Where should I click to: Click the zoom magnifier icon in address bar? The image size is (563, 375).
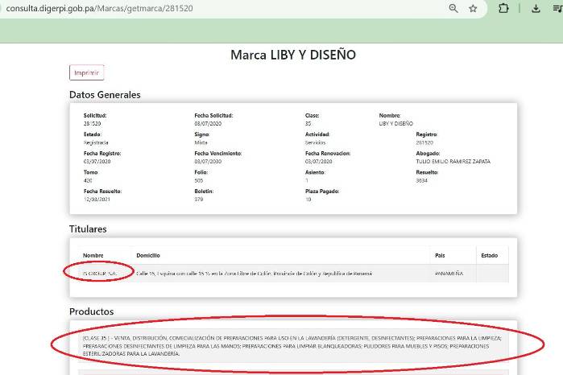pyautogui.click(x=453, y=8)
